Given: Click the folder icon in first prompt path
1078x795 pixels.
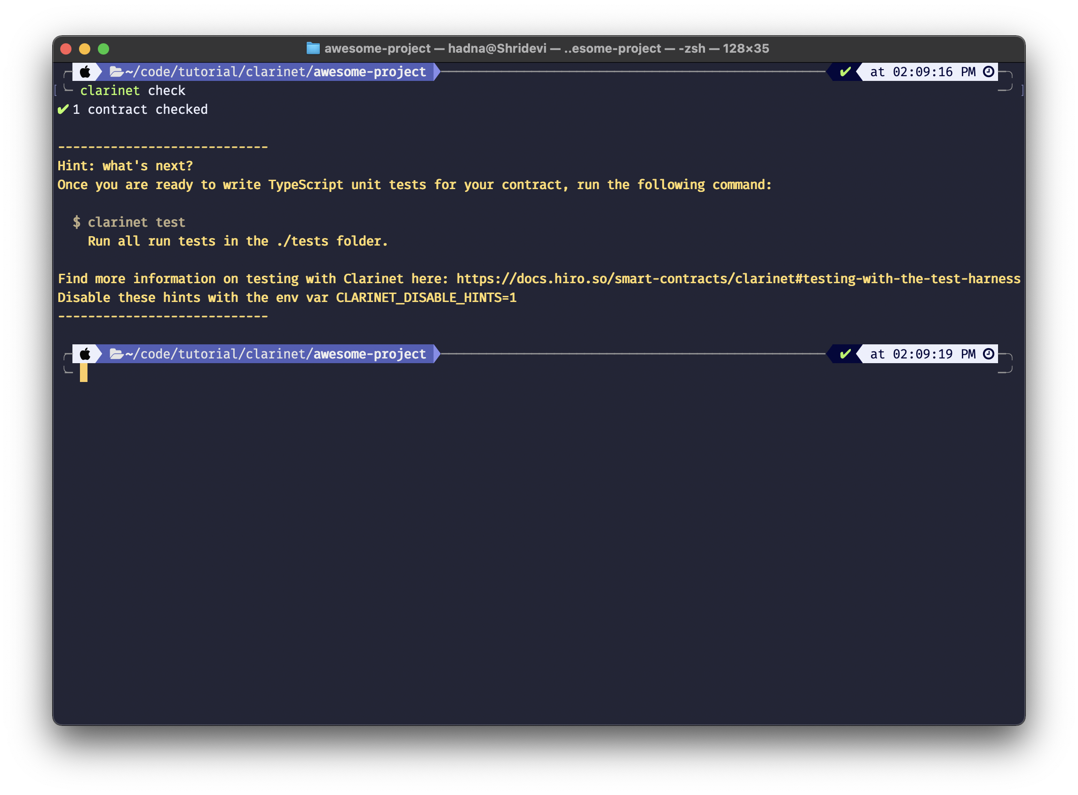Looking at the screenshot, I should (117, 72).
